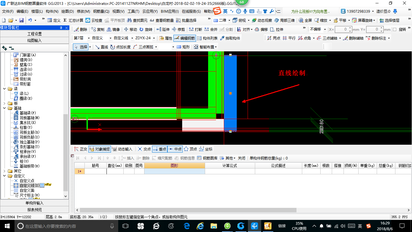The height and width of the screenshot is (232, 412).
Task: Draw with the 直线 line tool
Action: (x=101, y=47)
